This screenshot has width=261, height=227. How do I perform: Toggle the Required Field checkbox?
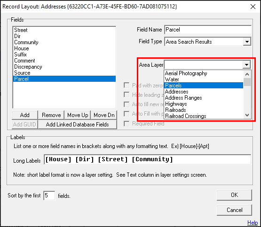coord(127,124)
